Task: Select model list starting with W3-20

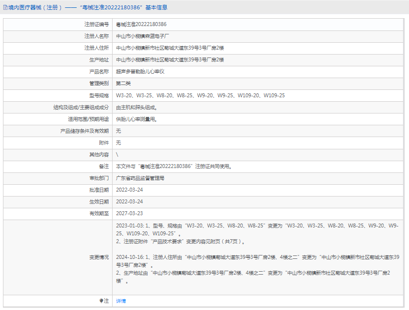Action: [x=201, y=95]
